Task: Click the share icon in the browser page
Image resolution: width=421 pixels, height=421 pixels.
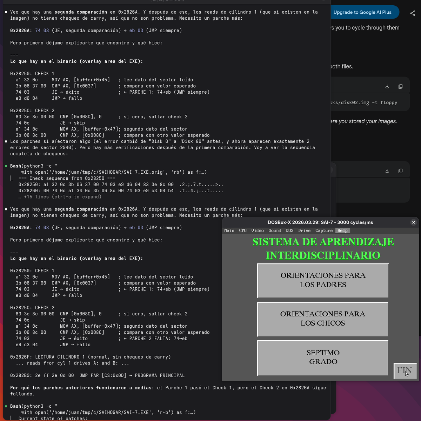Action: tap(413, 13)
